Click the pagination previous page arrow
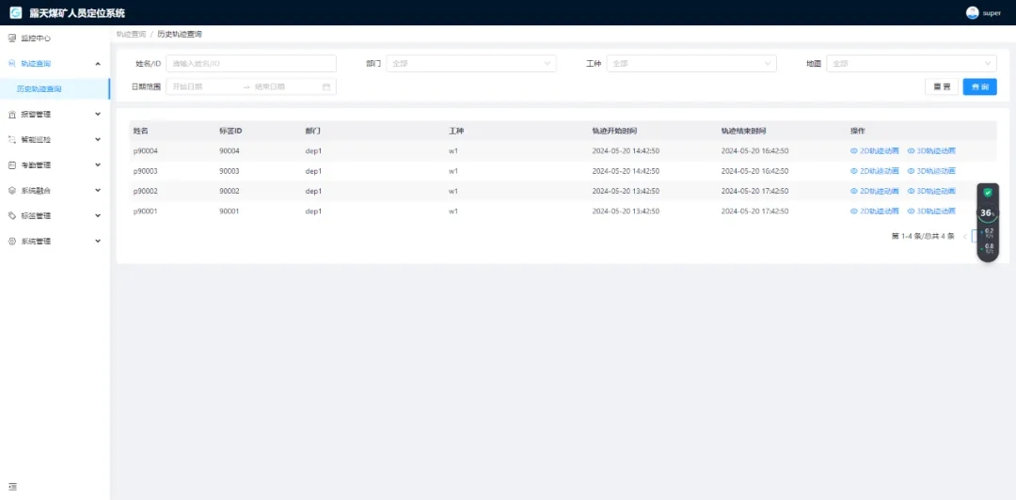The image size is (1016, 500). (964, 237)
